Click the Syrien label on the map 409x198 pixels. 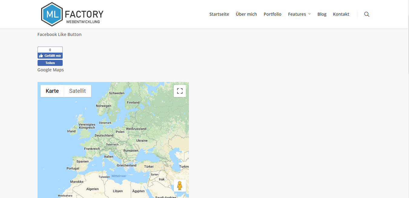coord(155,174)
